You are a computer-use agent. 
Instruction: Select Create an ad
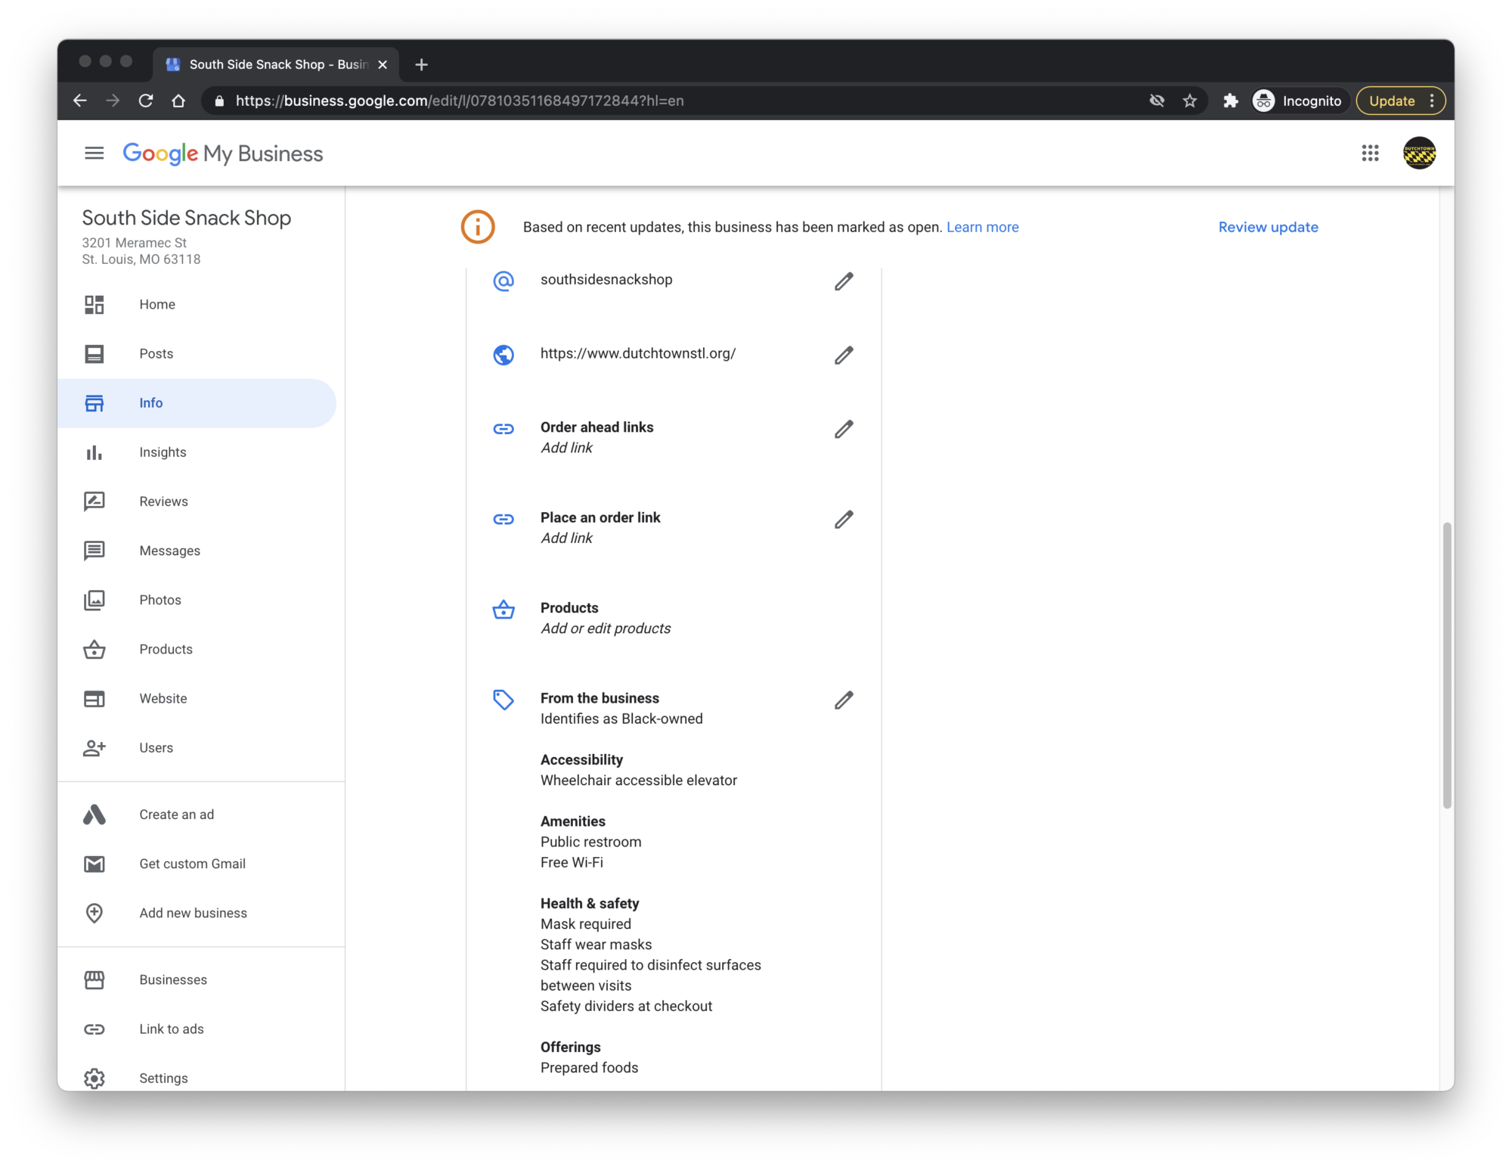click(x=197, y=815)
